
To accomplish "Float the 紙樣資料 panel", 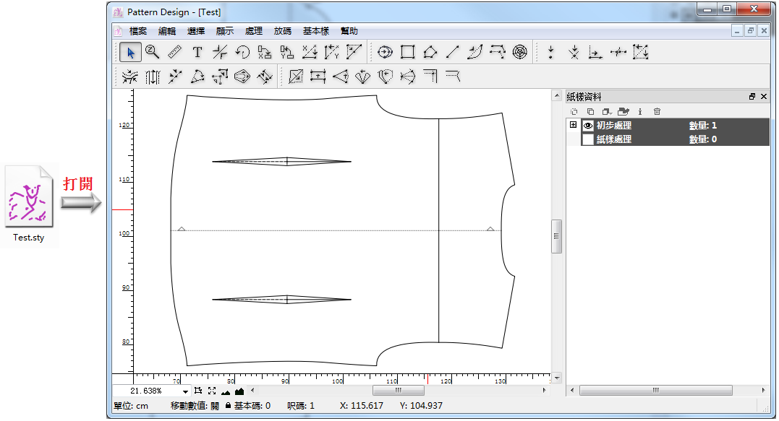I will coord(752,96).
